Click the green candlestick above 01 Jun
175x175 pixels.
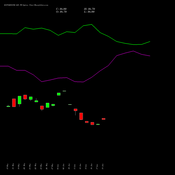[x=59, y=94]
